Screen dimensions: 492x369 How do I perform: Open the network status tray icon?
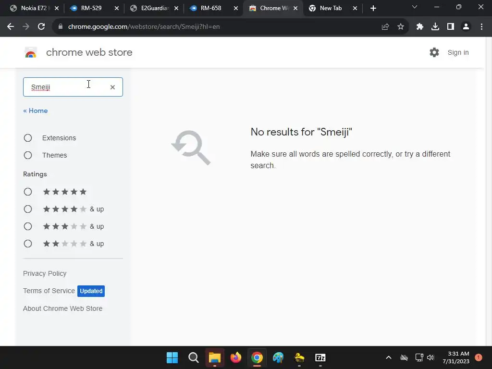click(419, 357)
